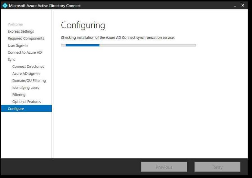Open Domain/OU Filtering page
252x178 pixels.
(29, 81)
